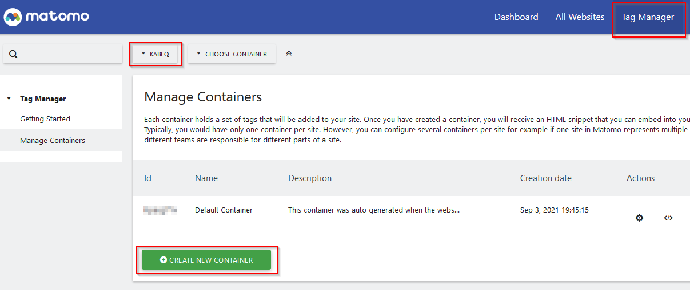The height and width of the screenshot is (290, 690).
Task: Open Getting Started in sidebar
Action: click(x=45, y=119)
